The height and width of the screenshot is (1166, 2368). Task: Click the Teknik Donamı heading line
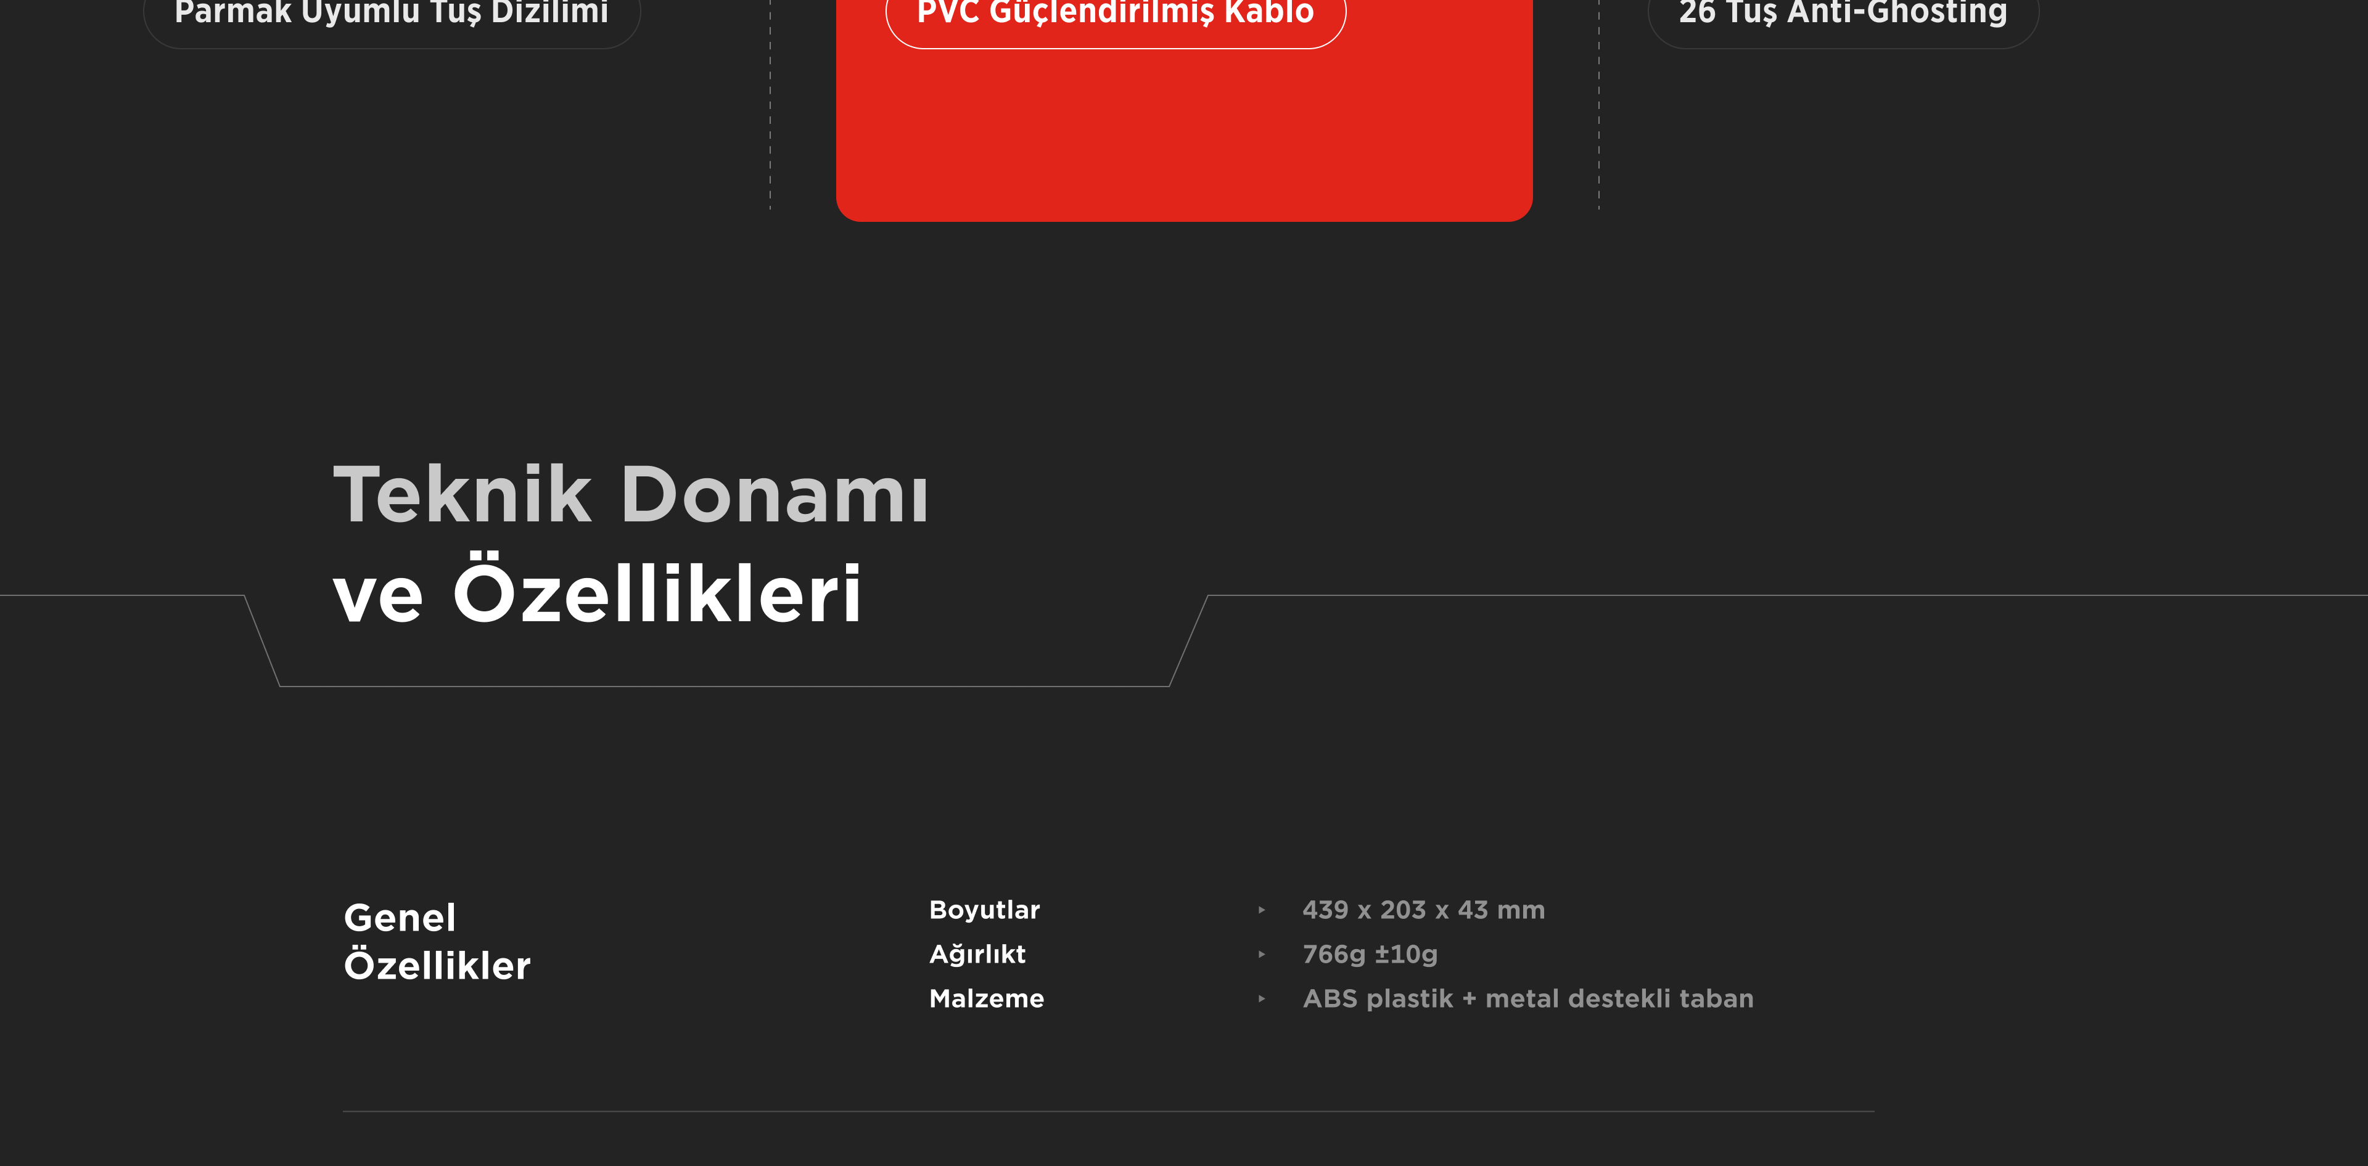point(631,495)
